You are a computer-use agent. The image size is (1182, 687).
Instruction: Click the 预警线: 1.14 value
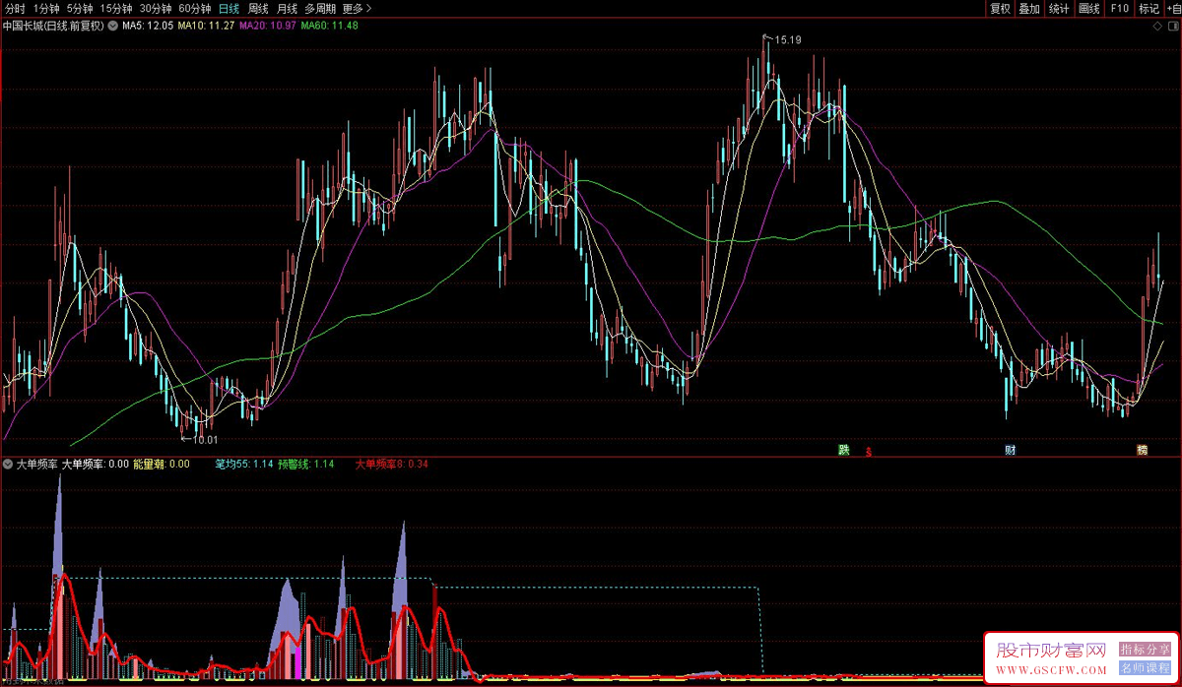[306, 464]
